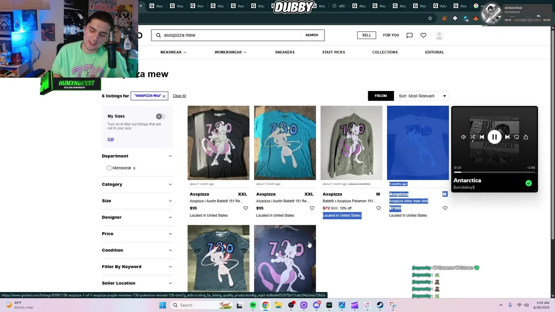Click green saved checkmark for Antarctica
This screenshot has height=312, width=555.
point(529,183)
